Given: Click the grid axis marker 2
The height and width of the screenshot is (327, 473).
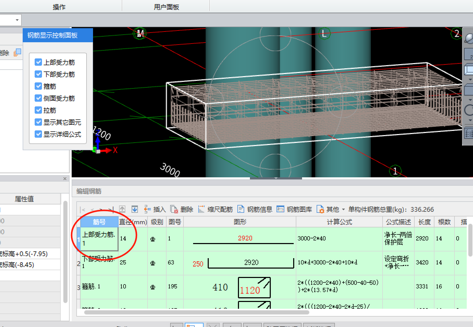Looking at the screenshot, I should tap(457, 34).
